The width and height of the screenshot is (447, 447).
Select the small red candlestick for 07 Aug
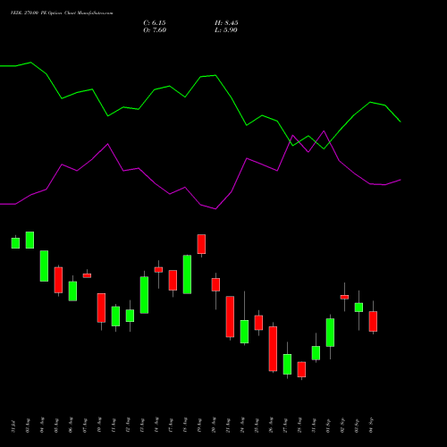(x=87, y=275)
